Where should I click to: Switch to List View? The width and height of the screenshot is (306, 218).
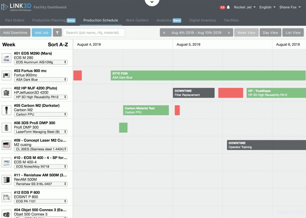pos(293,33)
